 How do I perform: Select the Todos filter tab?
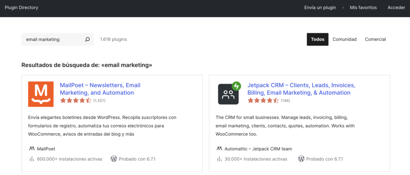[x=318, y=40]
